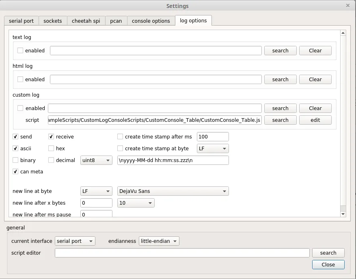The width and height of the screenshot is (356, 279).
Task: Click search for script editor
Action: tap(328, 253)
